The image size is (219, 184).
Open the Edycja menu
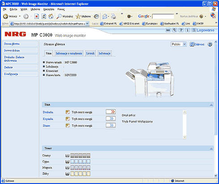[x=13, y=9]
